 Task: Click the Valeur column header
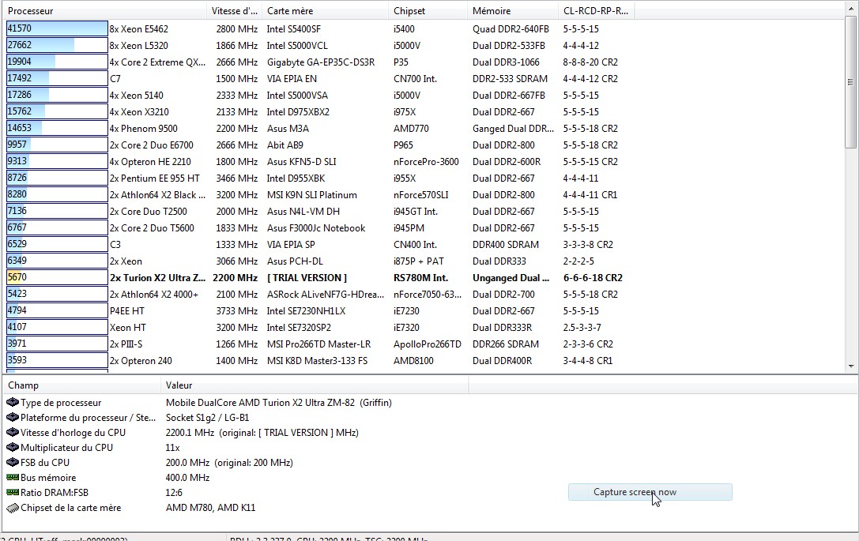(x=315, y=385)
